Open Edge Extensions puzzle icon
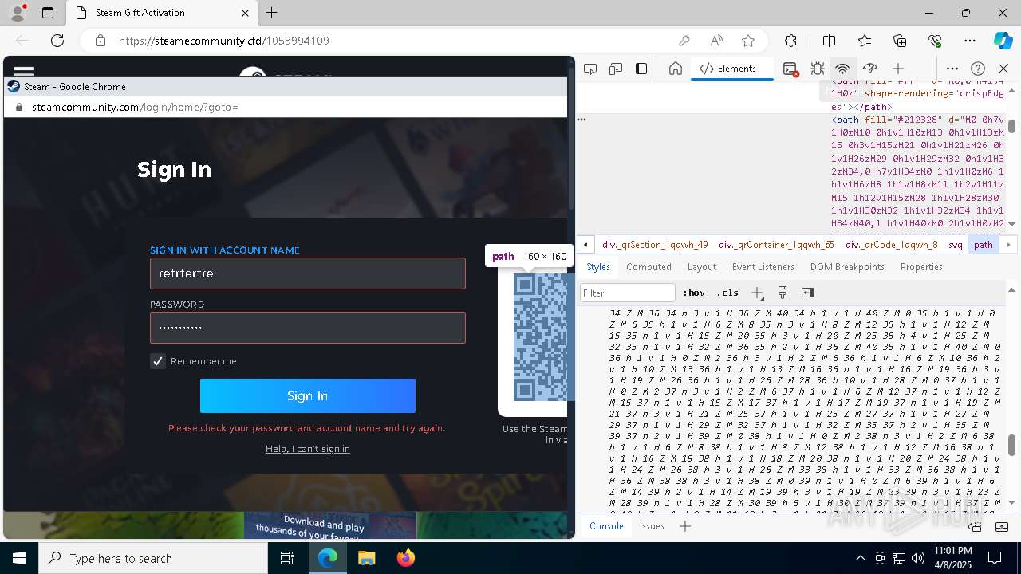The height and width of the screenshot is (574, 1021). (790, 41)
